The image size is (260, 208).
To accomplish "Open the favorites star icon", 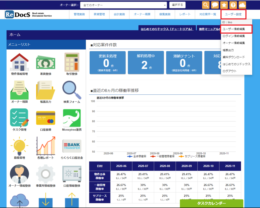I will pos(224,5).
